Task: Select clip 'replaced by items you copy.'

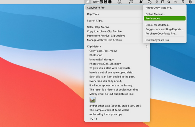Action: 117,114
